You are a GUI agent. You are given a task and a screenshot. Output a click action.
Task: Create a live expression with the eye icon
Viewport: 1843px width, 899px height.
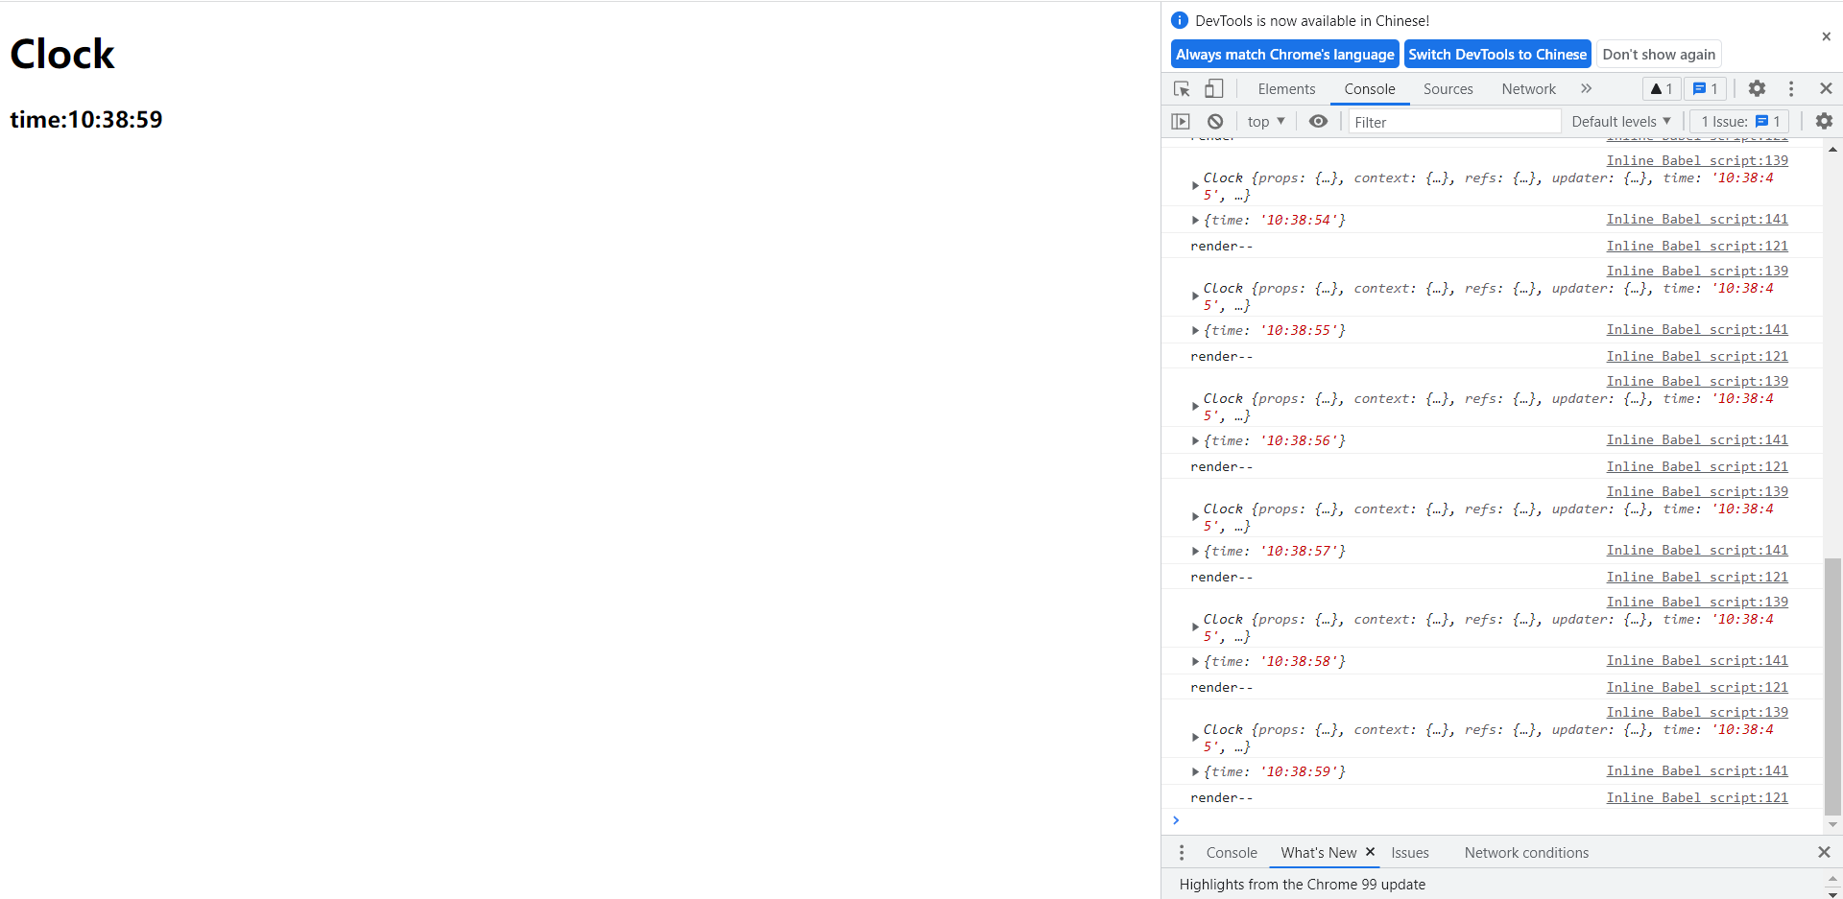pos(1317,121)
